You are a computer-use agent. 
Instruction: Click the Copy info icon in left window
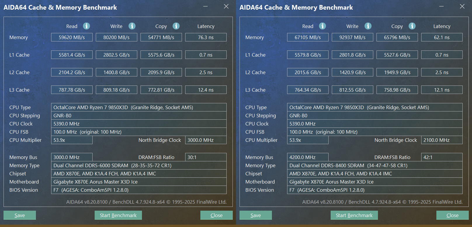[176, 26]
